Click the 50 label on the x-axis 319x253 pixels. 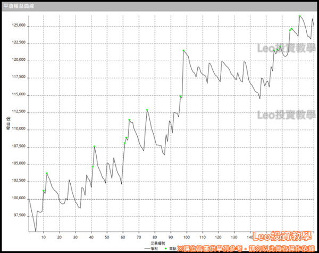pyautogui.click(x=107, y=236)
